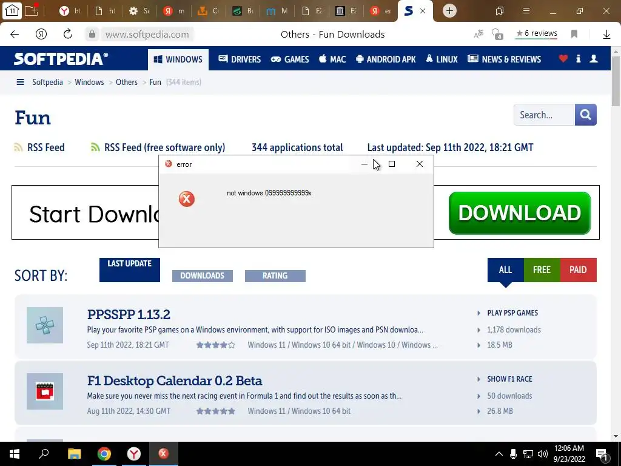Filter list to PAID applications
Viewport: 621px width, 466px height.
point(578,270)
